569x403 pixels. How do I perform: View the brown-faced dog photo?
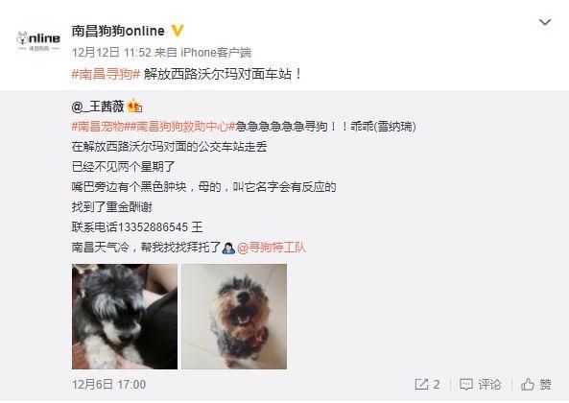pyautogui.click(x=234, y=317)
